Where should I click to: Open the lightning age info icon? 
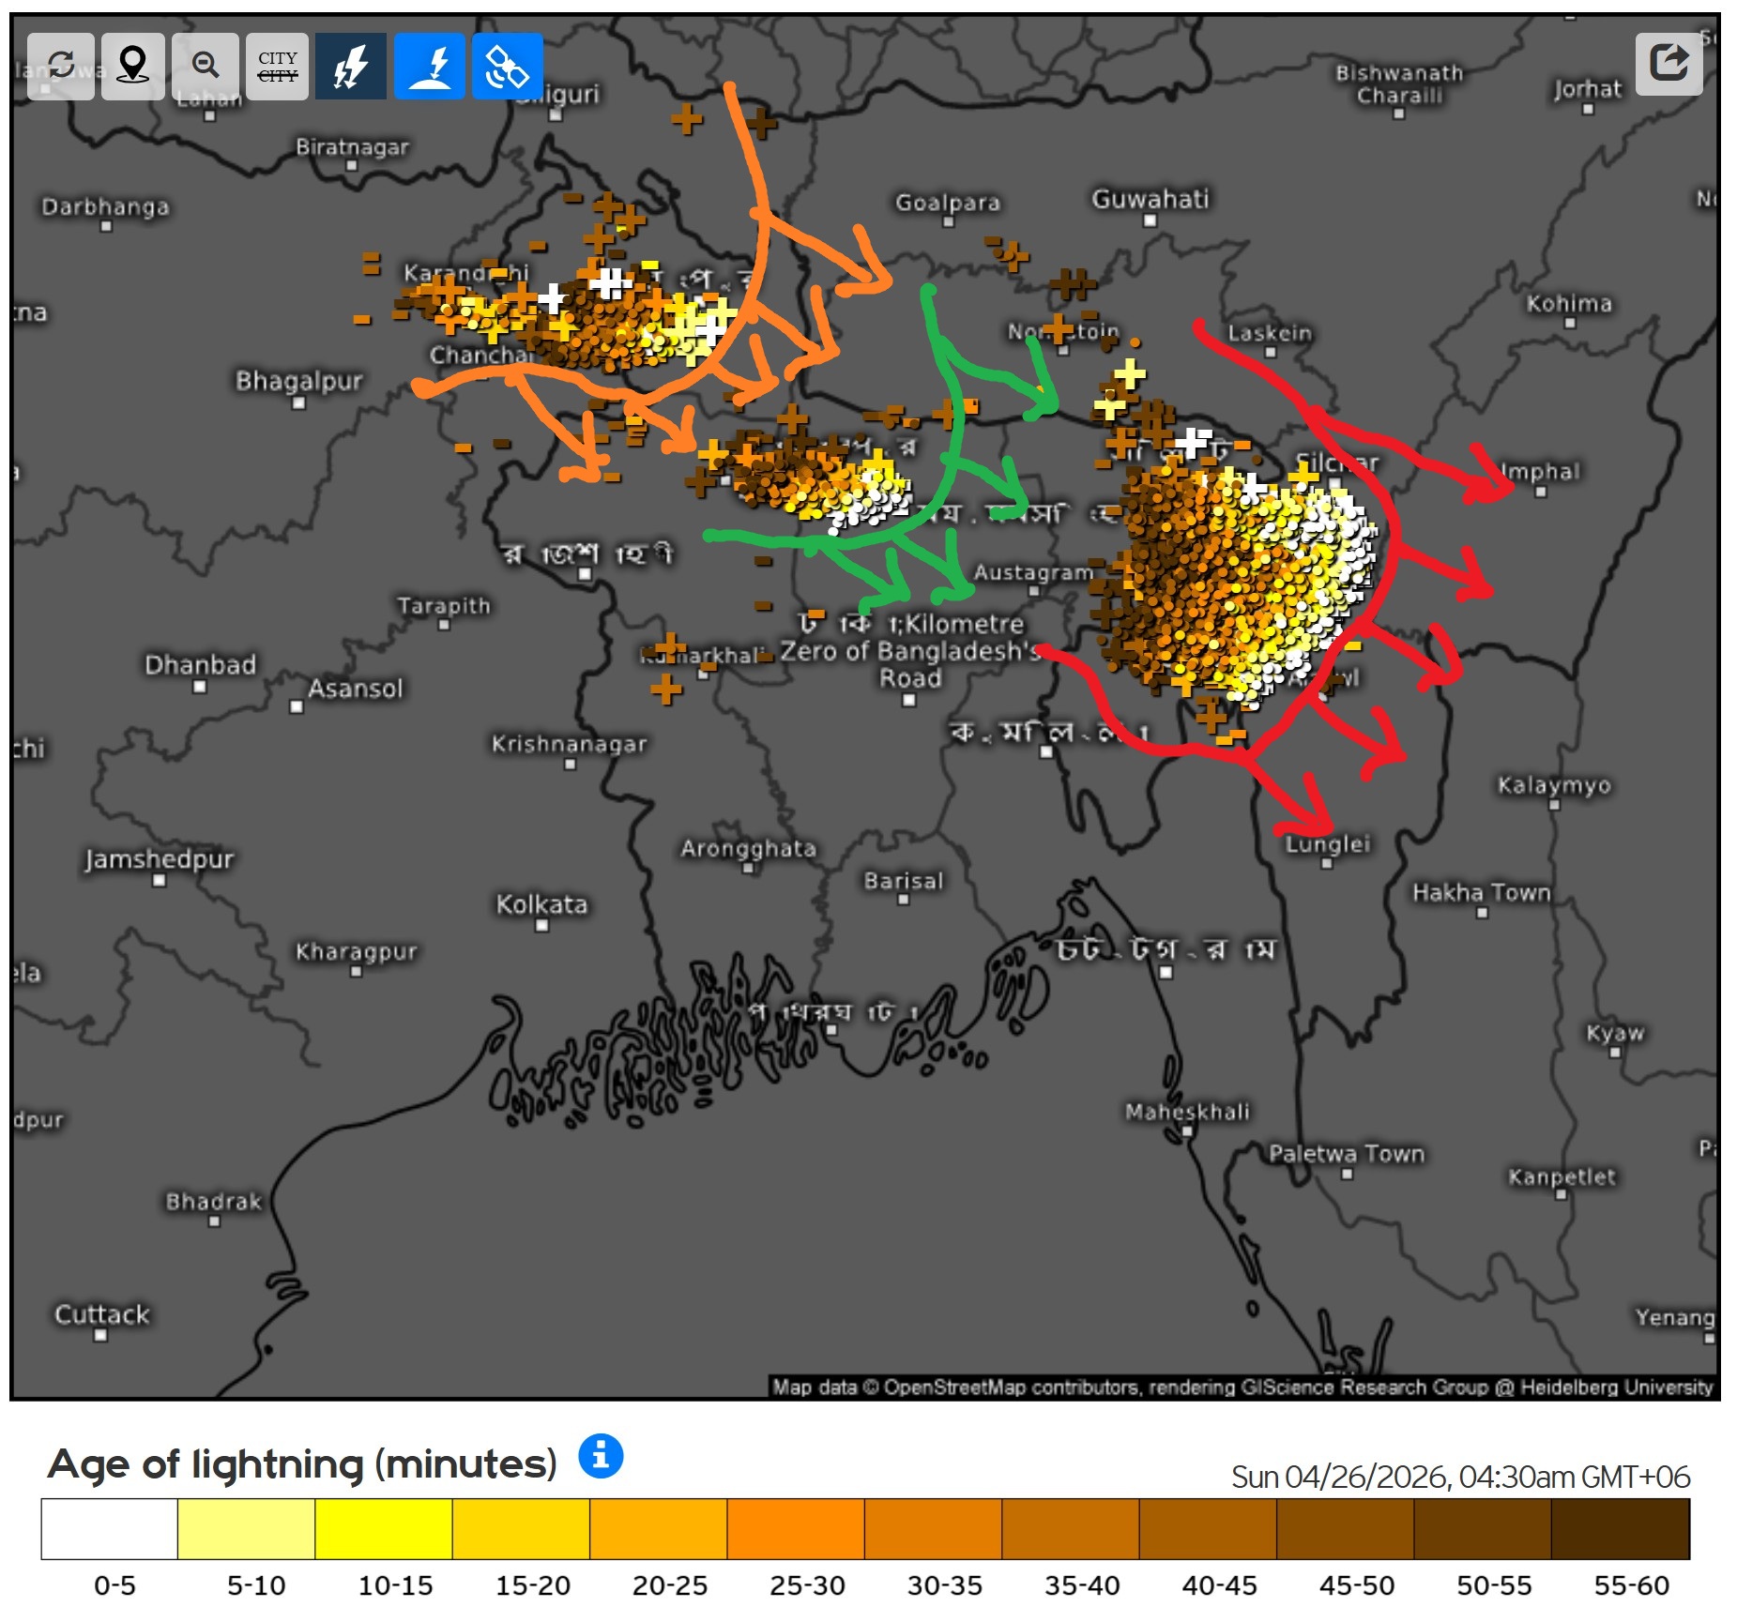point(601,1456)
